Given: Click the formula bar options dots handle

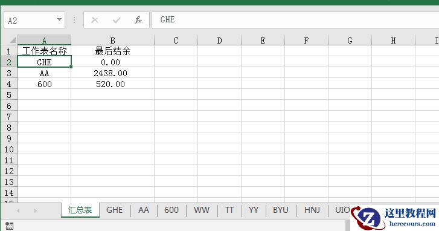Looking at the screenshot, I should pyautogui.click(x=74, y=20).
